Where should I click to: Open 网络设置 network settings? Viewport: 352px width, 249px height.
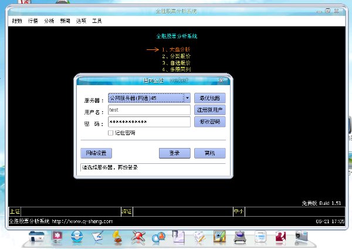tap(96, 153)
